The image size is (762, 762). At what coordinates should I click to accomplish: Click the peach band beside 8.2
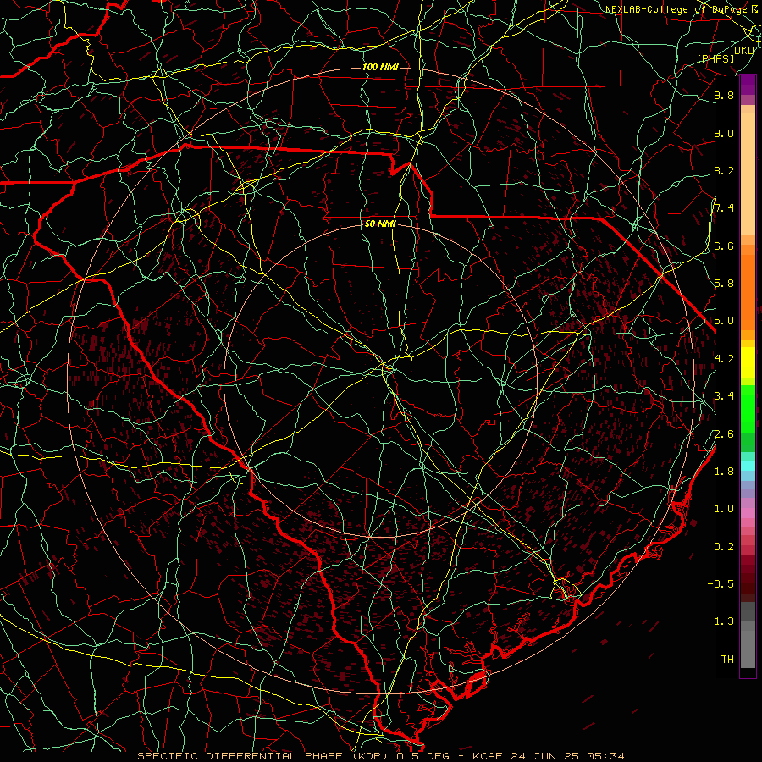[748, 174]
